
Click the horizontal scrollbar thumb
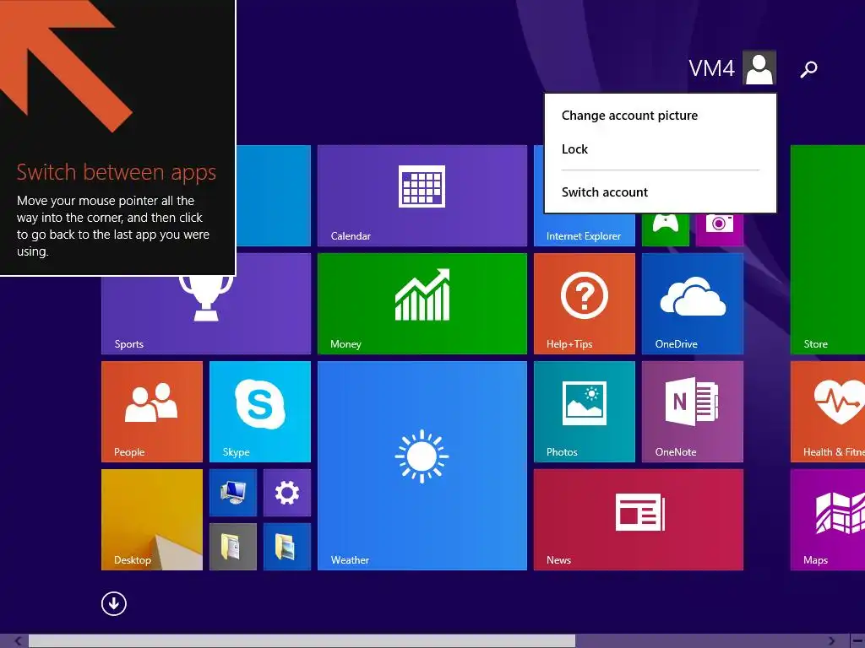[302, 641]
